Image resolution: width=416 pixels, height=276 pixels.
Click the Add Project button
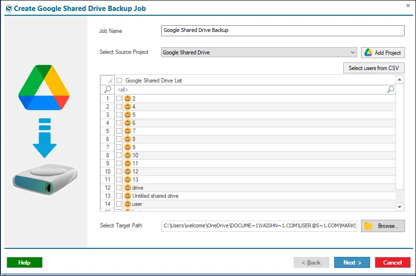coord(383,52)
